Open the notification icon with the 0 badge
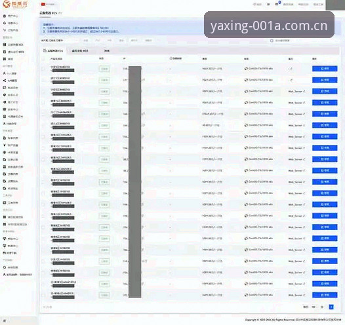 277,4
